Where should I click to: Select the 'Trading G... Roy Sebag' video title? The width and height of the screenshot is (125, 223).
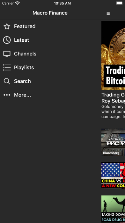pyautogui.click(x=113, y=98)
